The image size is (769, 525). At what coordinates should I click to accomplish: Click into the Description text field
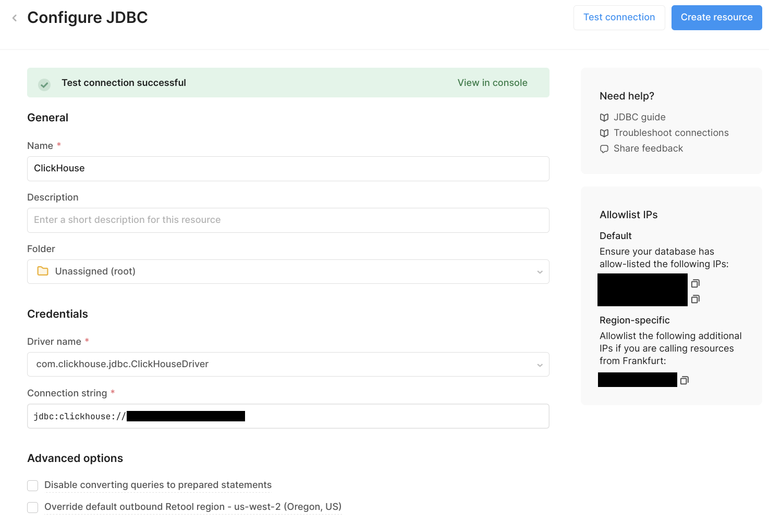(x=288, y=220)
